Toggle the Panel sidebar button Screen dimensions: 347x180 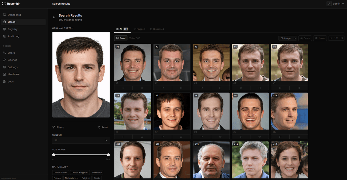pos(121,38)
